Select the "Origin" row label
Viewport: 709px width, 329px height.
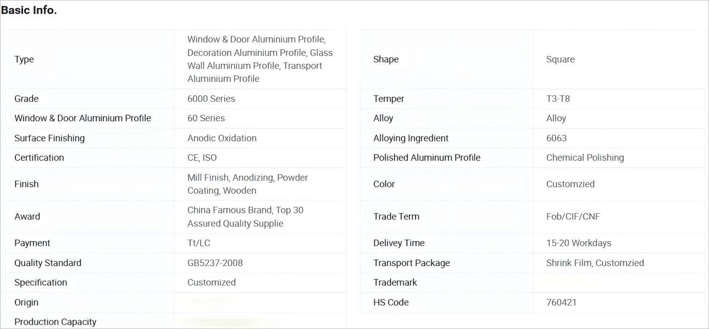click(26, 303)
